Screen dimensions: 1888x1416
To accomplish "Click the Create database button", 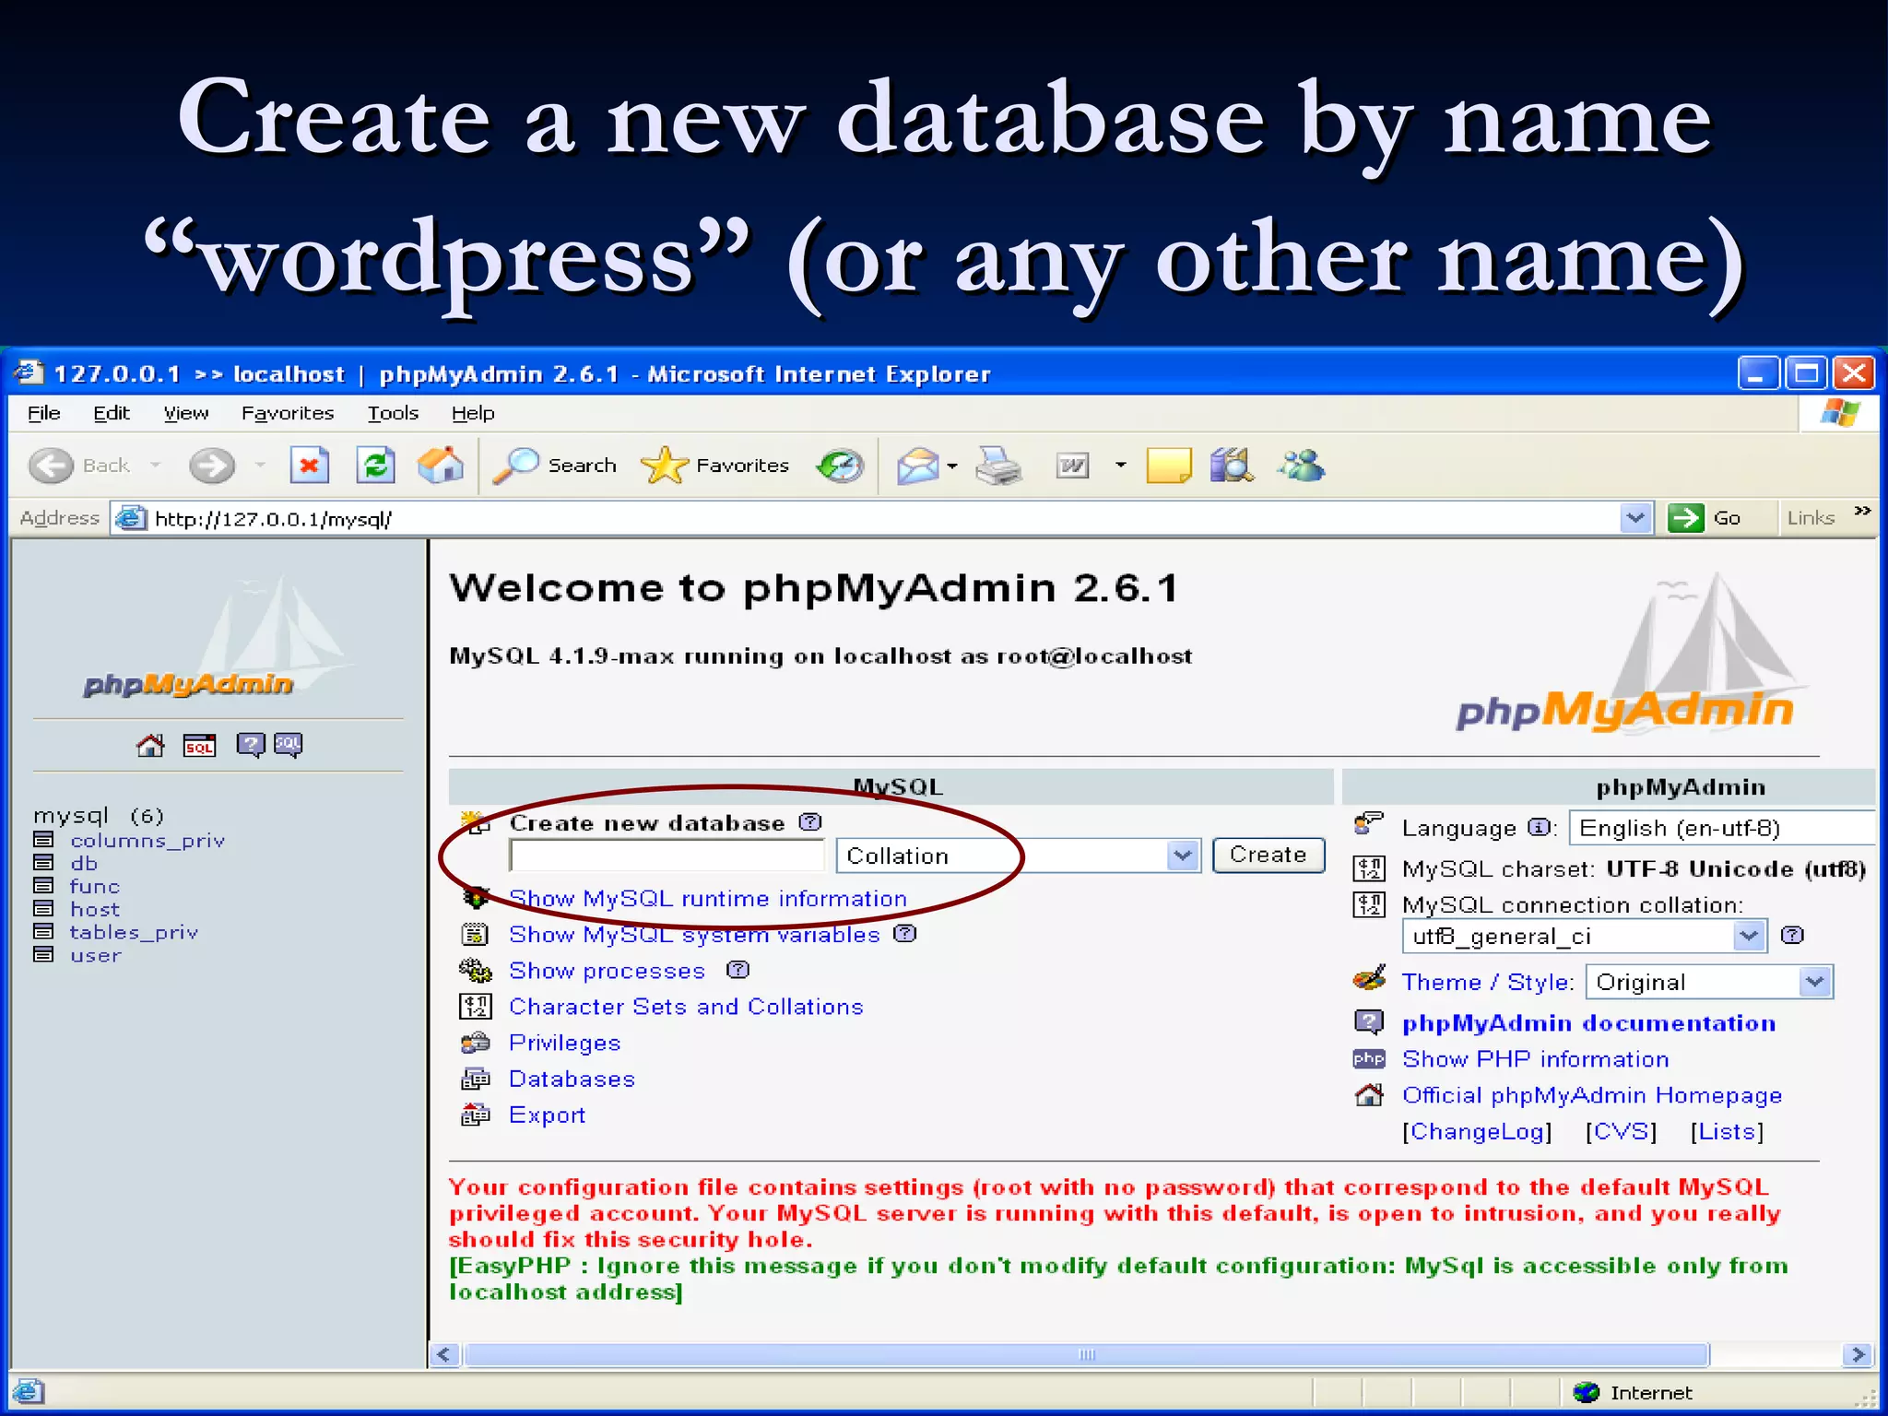I will (1268, 855).
